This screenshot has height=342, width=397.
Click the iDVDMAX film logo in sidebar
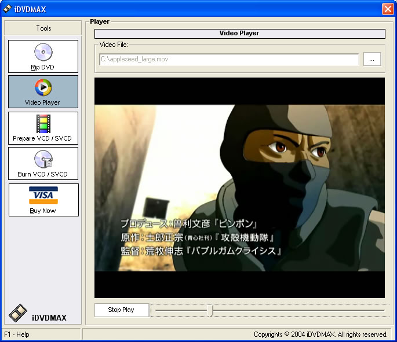pos(18,313)
